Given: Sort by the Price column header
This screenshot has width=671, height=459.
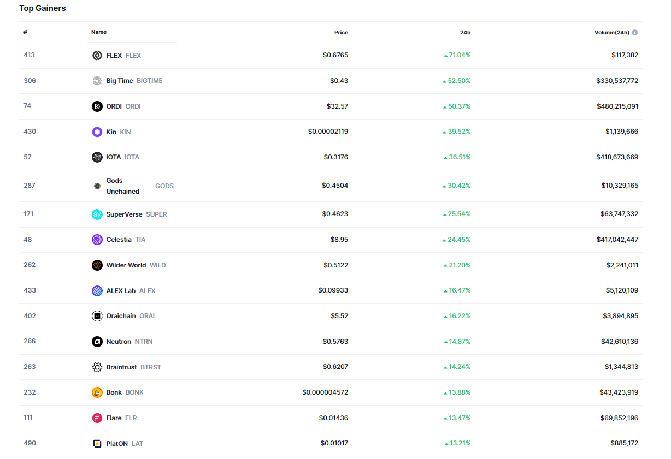Looking at the screenshot, I should click(341, 33).
